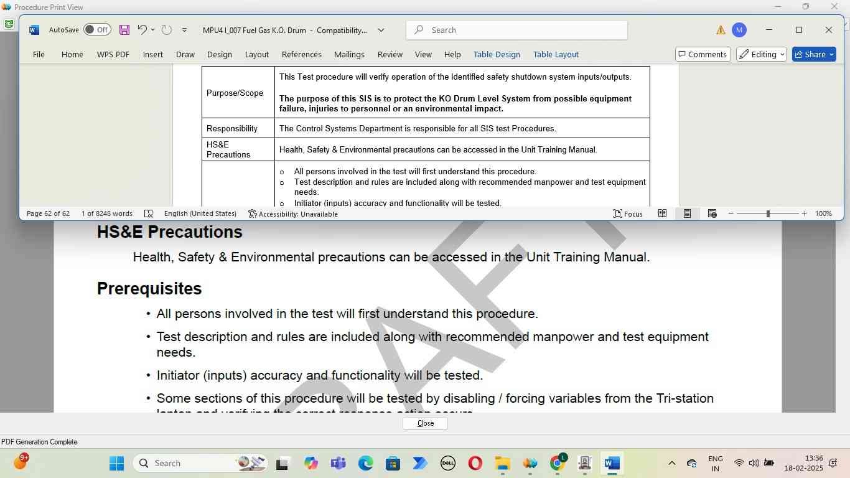The image size is (850, 478).
Task: Open the Mailings tab
Action: [x=349, y=54]
